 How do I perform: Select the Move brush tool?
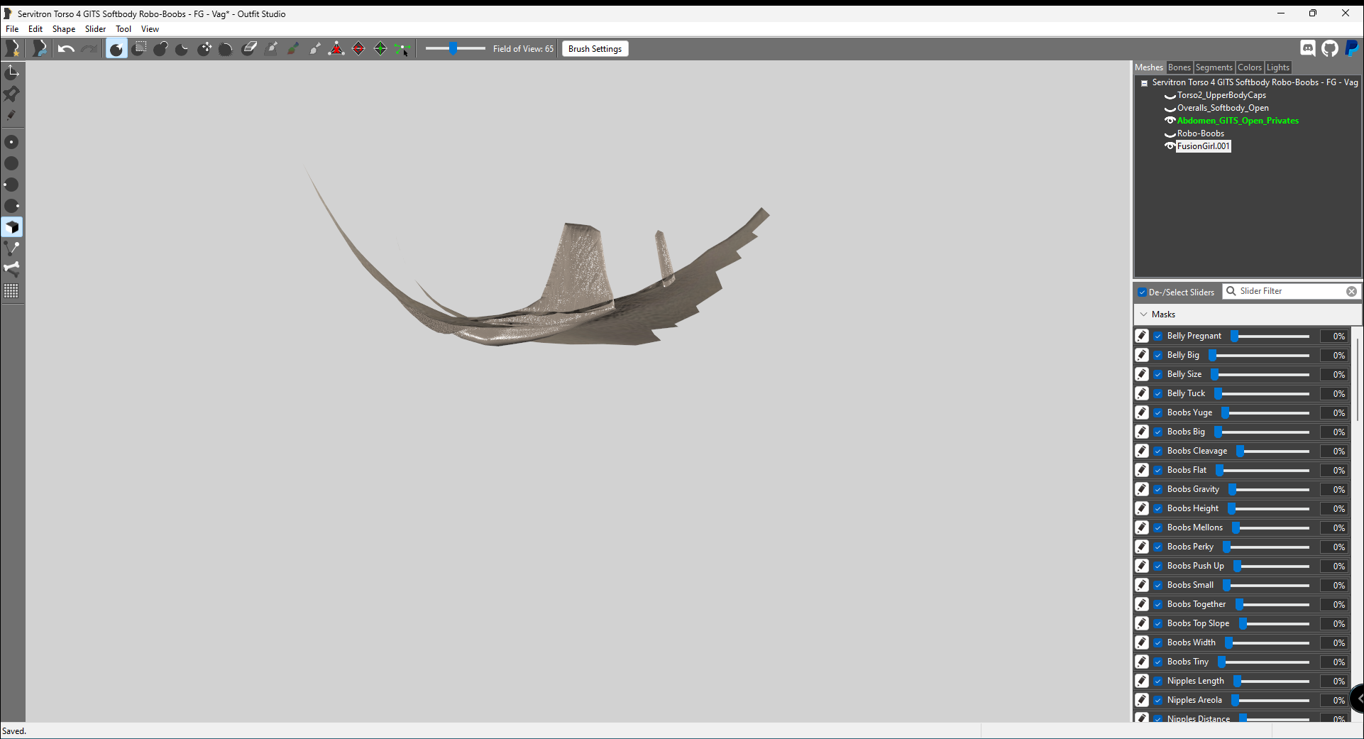pos(204,48)
